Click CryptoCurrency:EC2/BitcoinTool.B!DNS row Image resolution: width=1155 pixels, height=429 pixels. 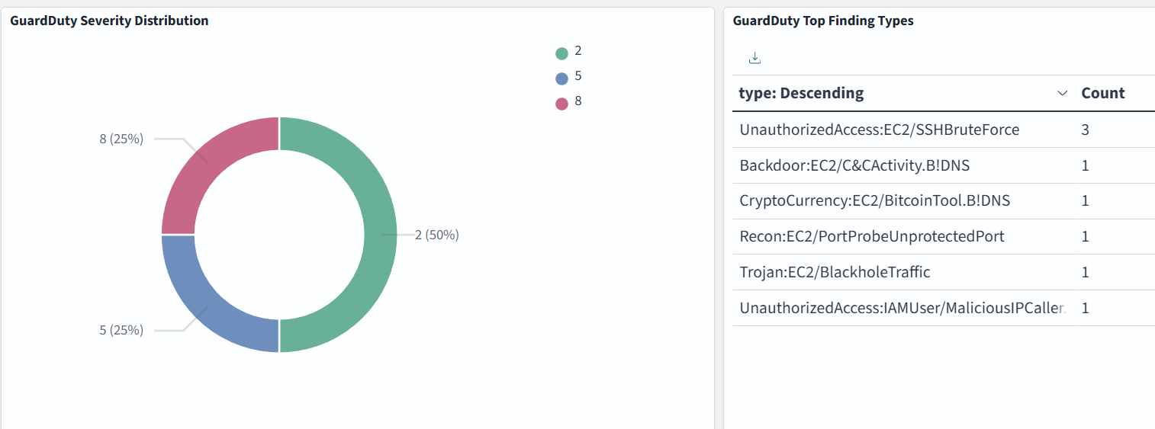(x=874, y=201)
